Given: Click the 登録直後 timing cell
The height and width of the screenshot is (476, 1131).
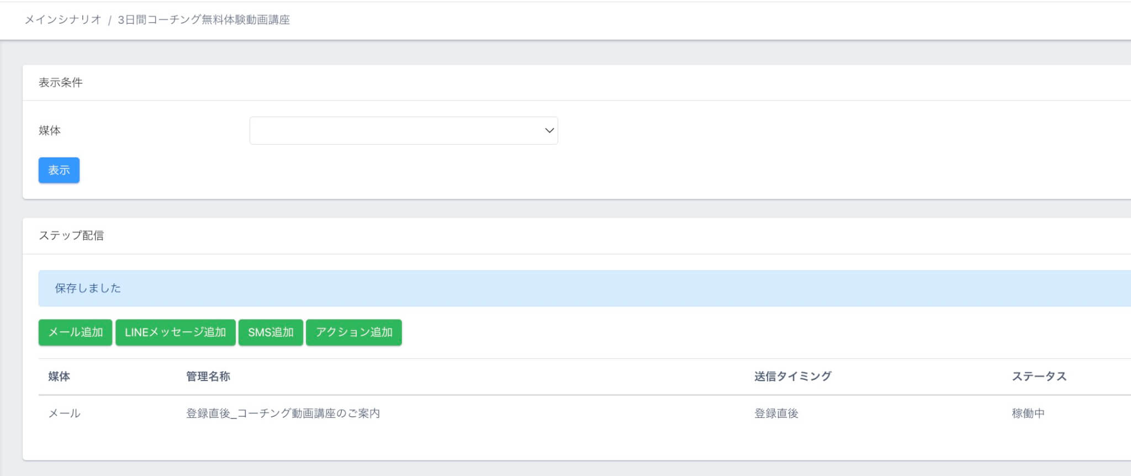Looking at the screenshot, I should tap(776, 414).
